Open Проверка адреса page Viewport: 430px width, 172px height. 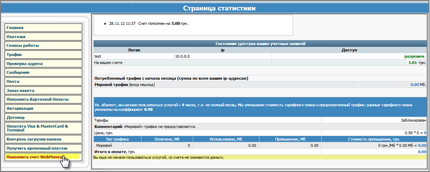(x=43, y=63)
